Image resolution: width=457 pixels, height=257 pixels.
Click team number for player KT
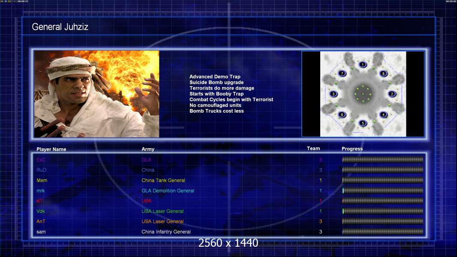(x=321, y=201)
